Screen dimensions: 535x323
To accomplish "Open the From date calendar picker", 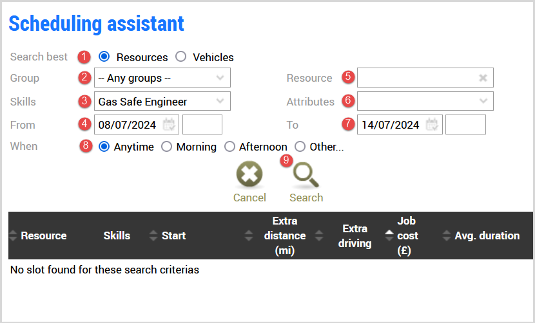I will tap(169, 125).
